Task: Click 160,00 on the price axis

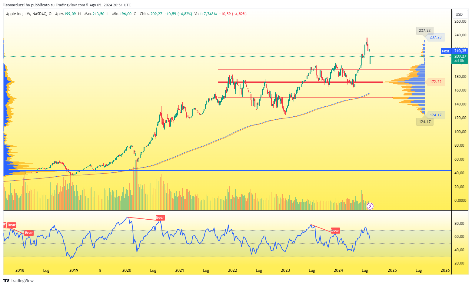Action: [x=460, y=90]
